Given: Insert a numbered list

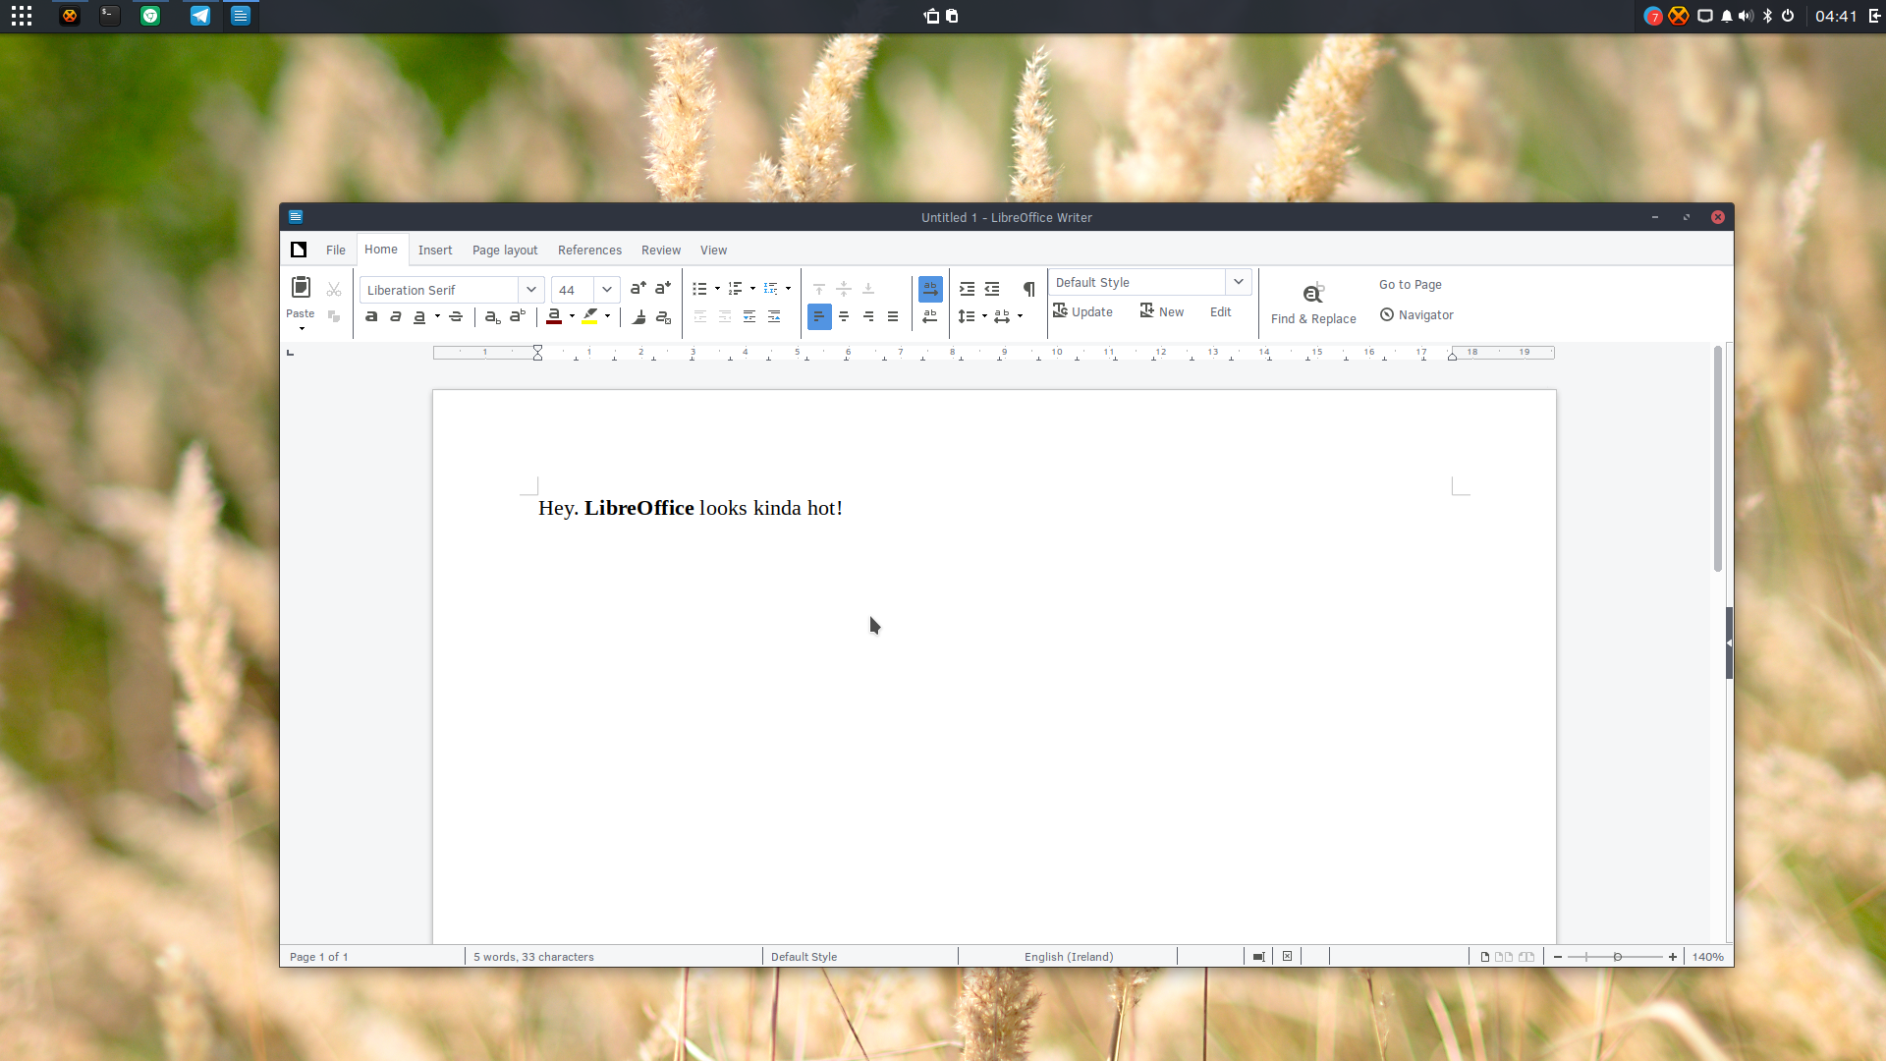Looking at the screenshot, I should point(735,289).
